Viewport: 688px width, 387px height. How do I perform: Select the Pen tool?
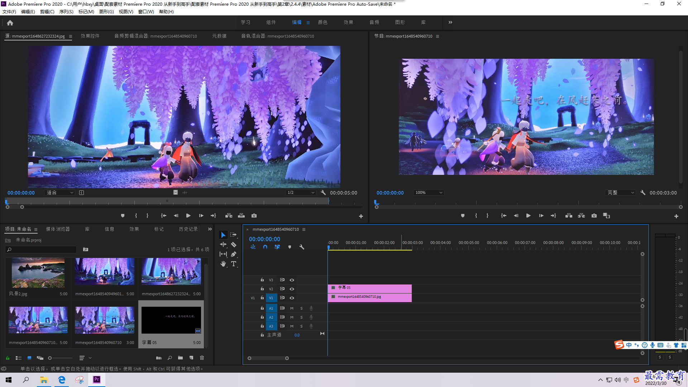point(234,254)
